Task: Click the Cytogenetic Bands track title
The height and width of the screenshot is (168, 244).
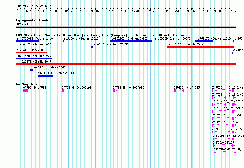Action: pyautogui.click(x=33, y=20)
